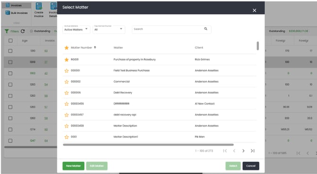Screen dimensions: 317x174
Task: Toggle Matter Number sort arrow
Action: click(x=95, y=47)
